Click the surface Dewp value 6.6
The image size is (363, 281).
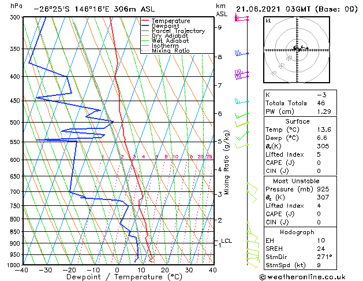click(x=322, y=138)
